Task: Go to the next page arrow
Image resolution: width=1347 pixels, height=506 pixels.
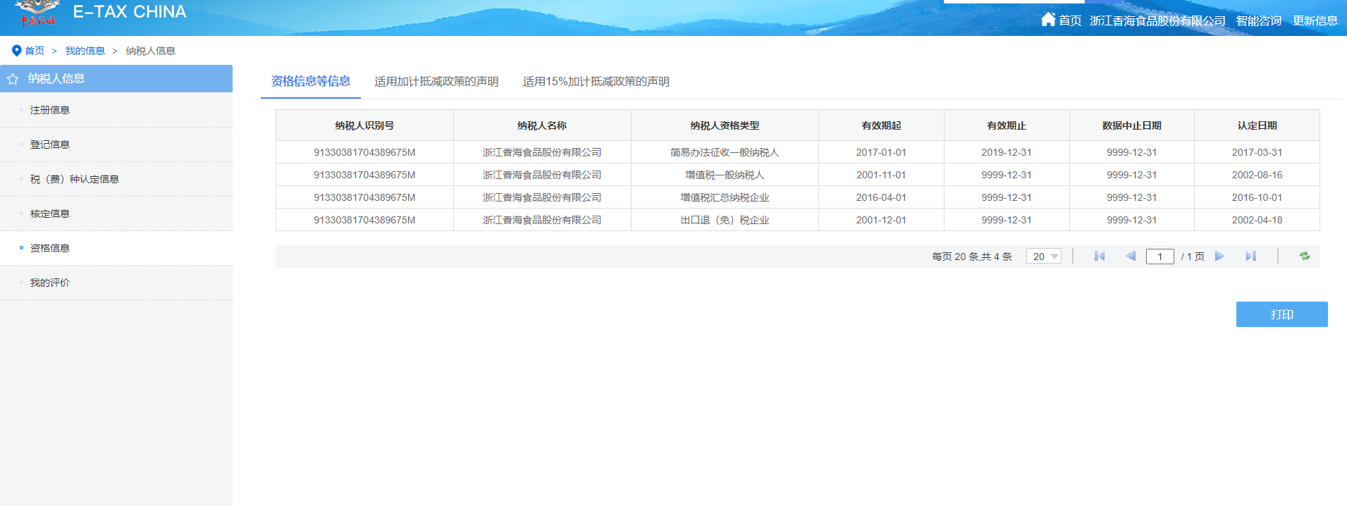Action: coord(1220,257)
